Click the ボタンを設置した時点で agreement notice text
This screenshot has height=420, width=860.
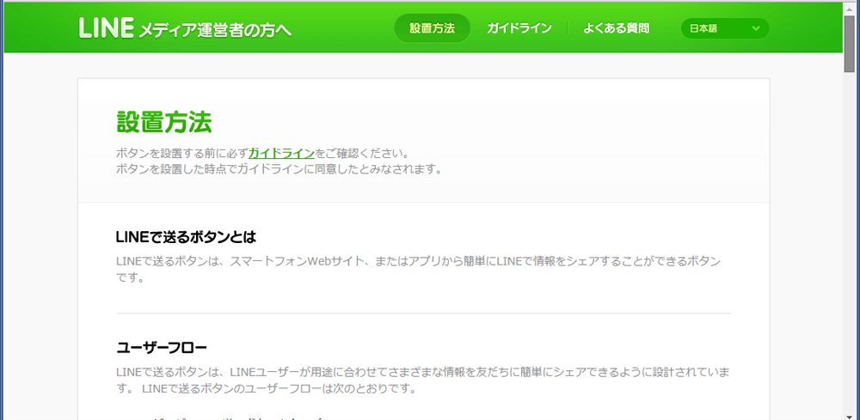279,169
